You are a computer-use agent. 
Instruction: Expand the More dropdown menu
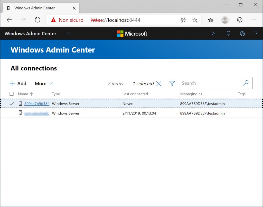coord(44,84)
